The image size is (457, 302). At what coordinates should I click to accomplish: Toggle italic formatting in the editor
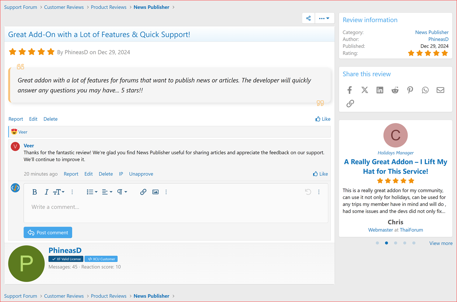point(46,192)
